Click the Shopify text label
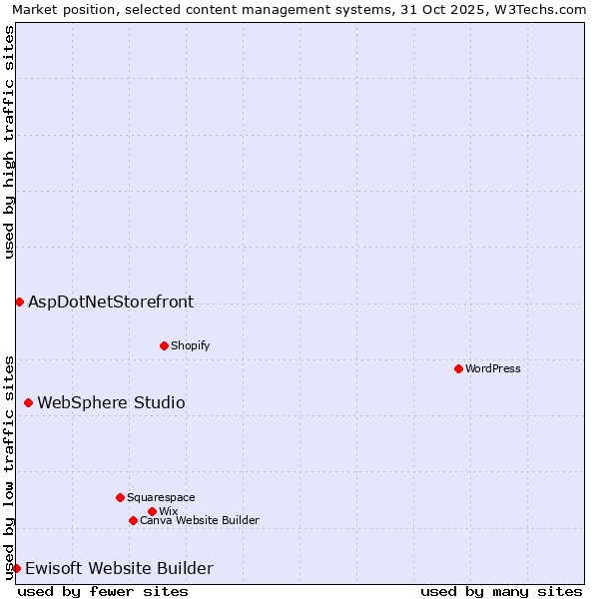The width and height of the screenshot is (599, 599). (190, 345)
